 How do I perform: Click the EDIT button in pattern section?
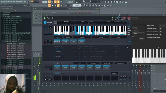(50, 80)
